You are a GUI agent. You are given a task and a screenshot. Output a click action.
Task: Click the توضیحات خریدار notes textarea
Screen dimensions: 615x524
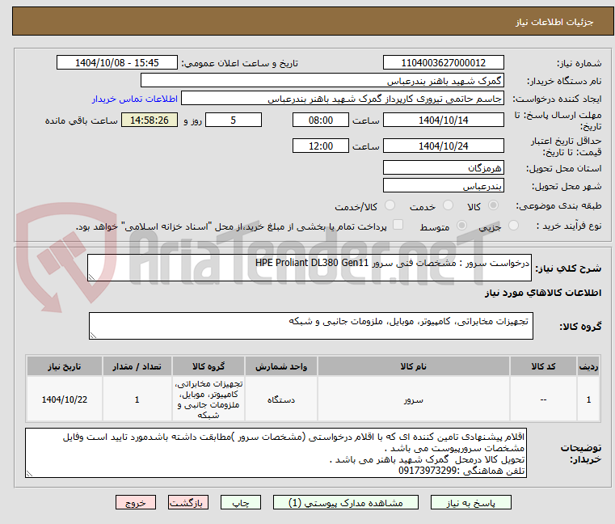click(x=276, y=453)
